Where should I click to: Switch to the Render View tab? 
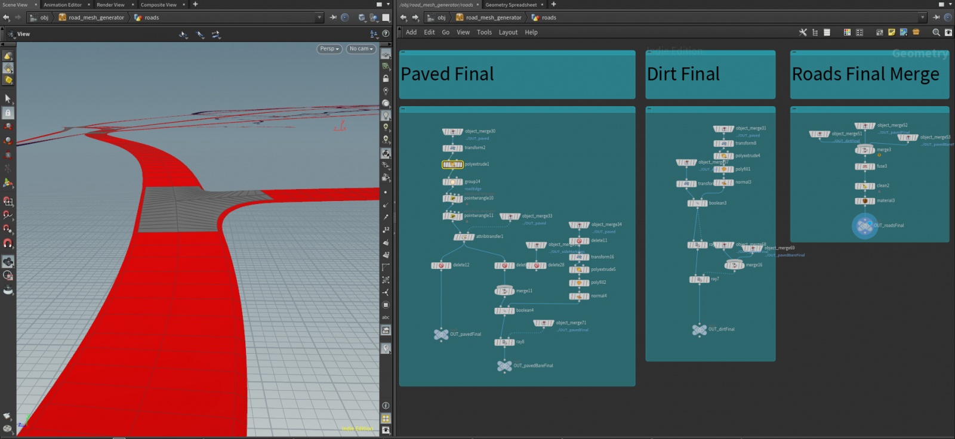point(110,4)
